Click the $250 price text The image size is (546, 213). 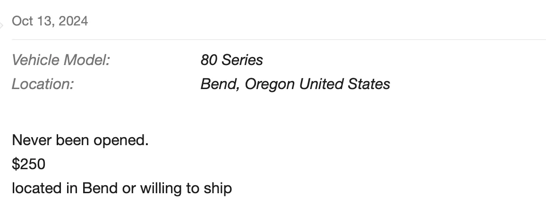28,164
